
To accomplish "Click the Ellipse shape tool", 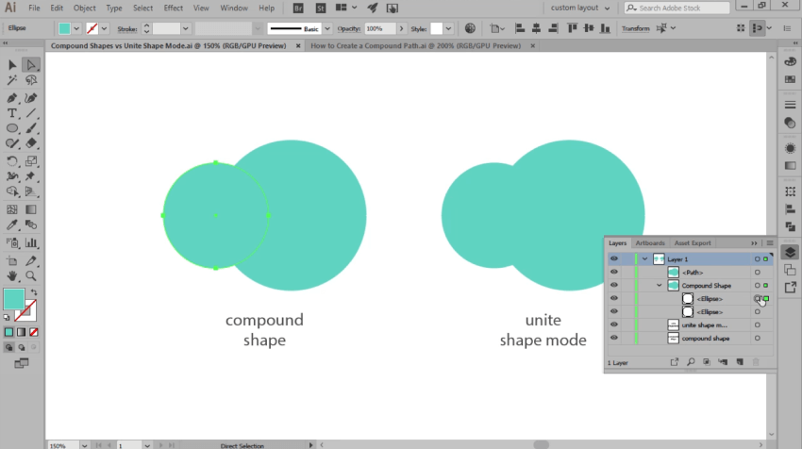I will point(13,128).
